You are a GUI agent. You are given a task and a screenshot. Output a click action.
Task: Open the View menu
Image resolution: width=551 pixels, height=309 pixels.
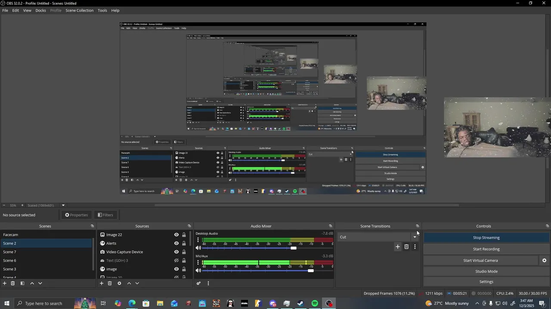pos(27,10)
